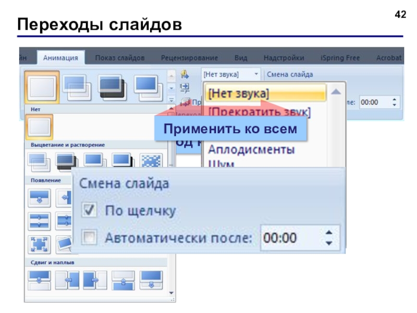The height and width of the screenshot is (313, 417).
Task: Click the transition sound icon next to sound box
Action: point(185,75)
